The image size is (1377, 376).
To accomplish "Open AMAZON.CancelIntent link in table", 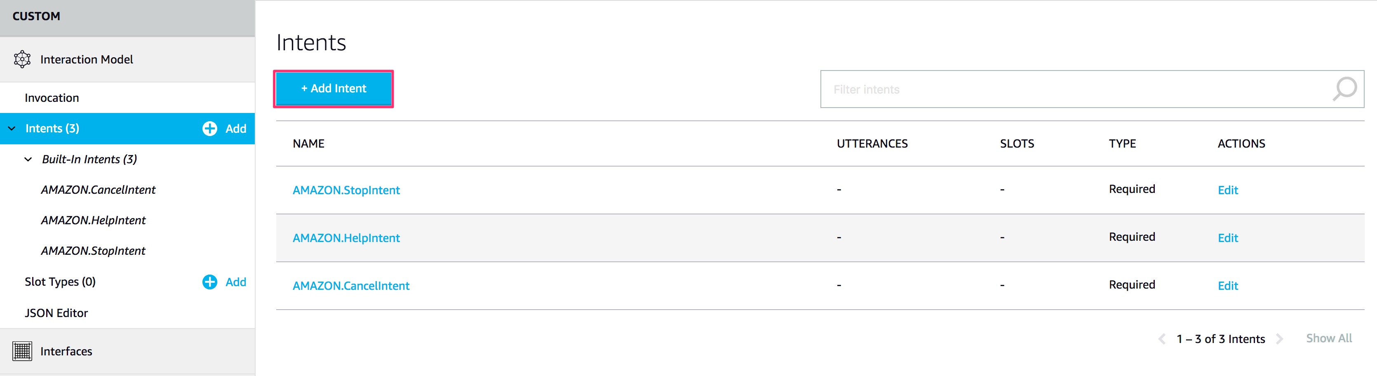I will 351,286.
